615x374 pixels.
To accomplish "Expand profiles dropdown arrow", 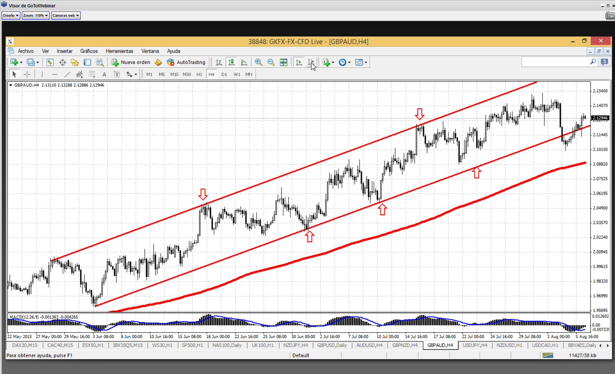I will (x=38, y=63).
